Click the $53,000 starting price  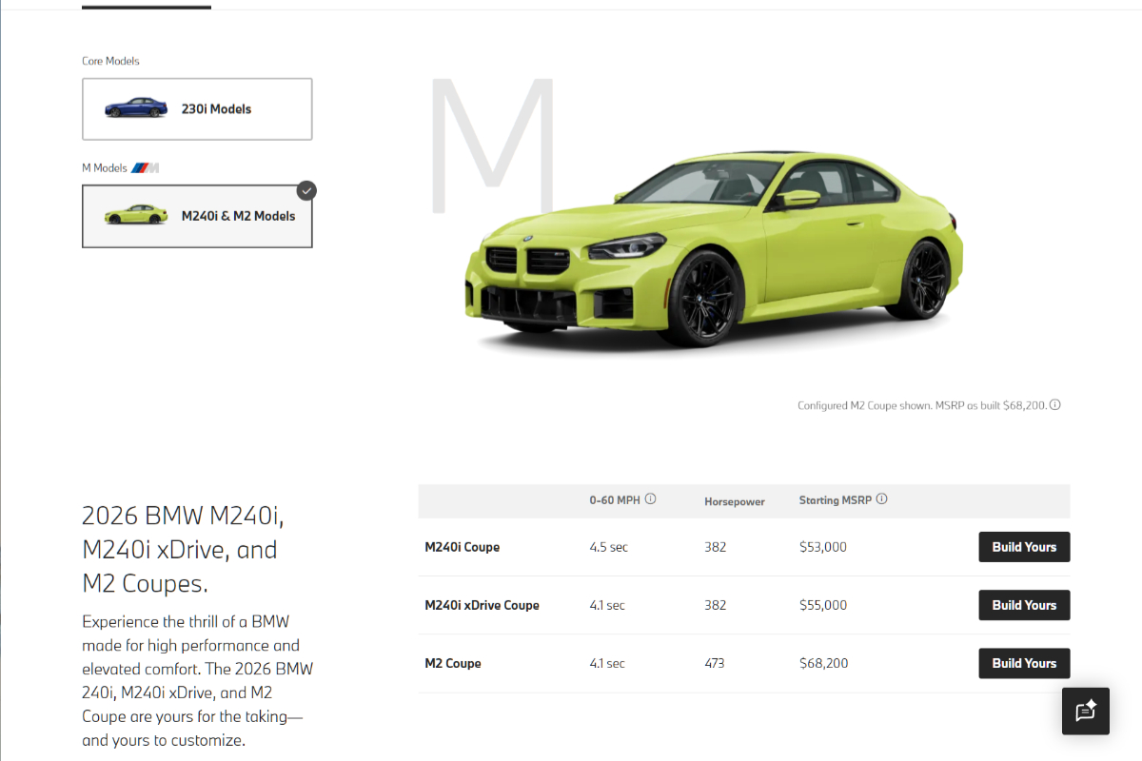point(822,547)
